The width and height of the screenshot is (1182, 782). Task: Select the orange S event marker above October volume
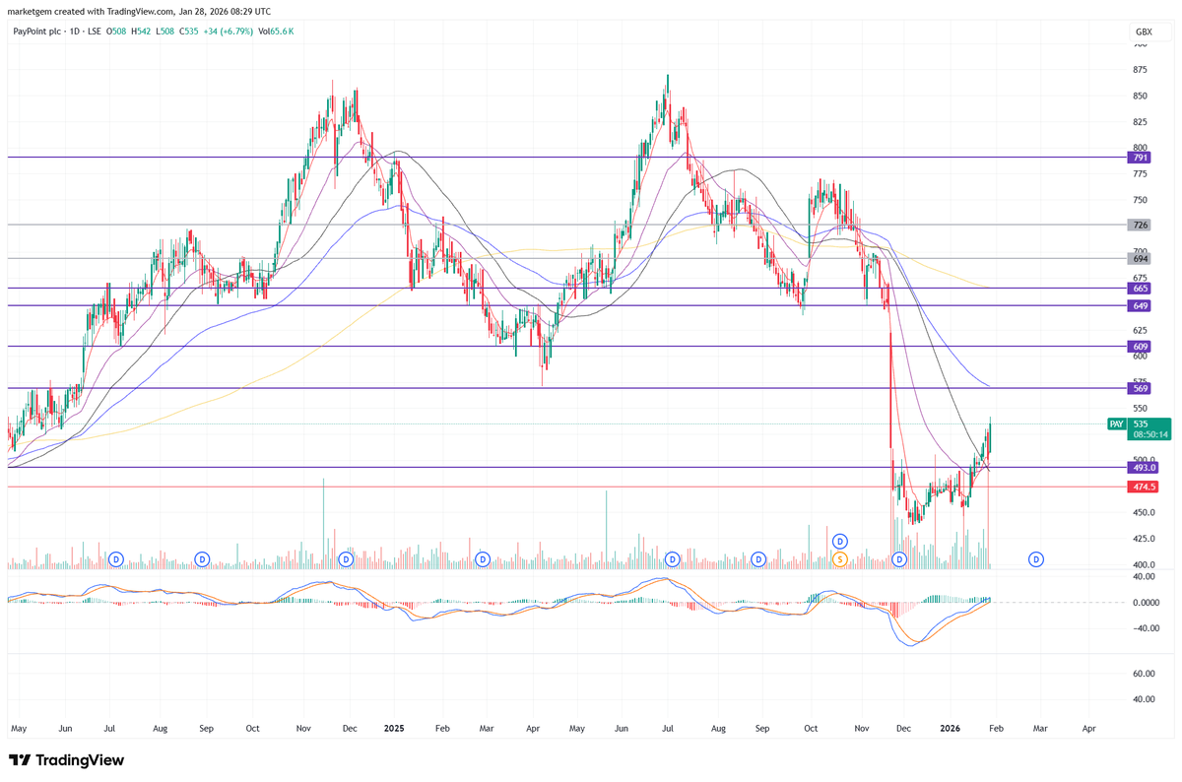click(839, 558)
